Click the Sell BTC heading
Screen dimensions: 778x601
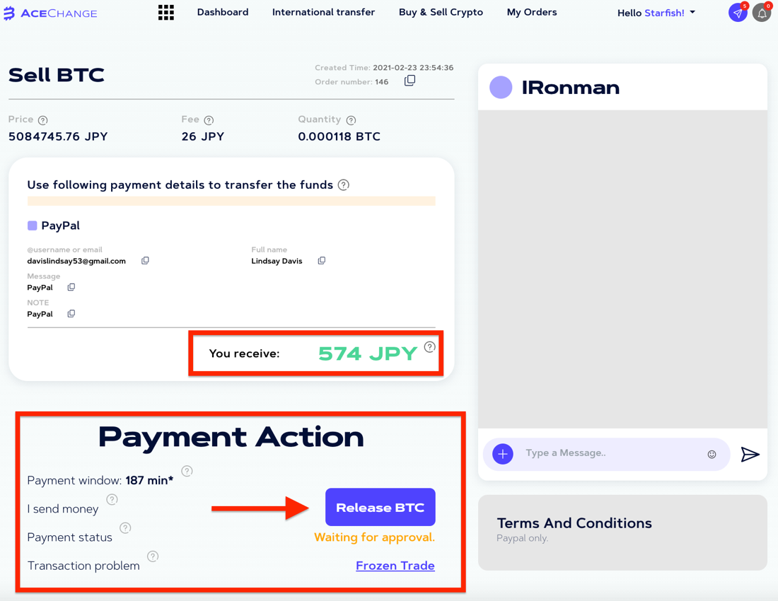(57, 75)
